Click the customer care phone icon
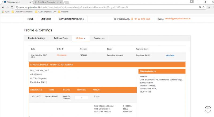The image size is (214, 117). pos(132,19)
